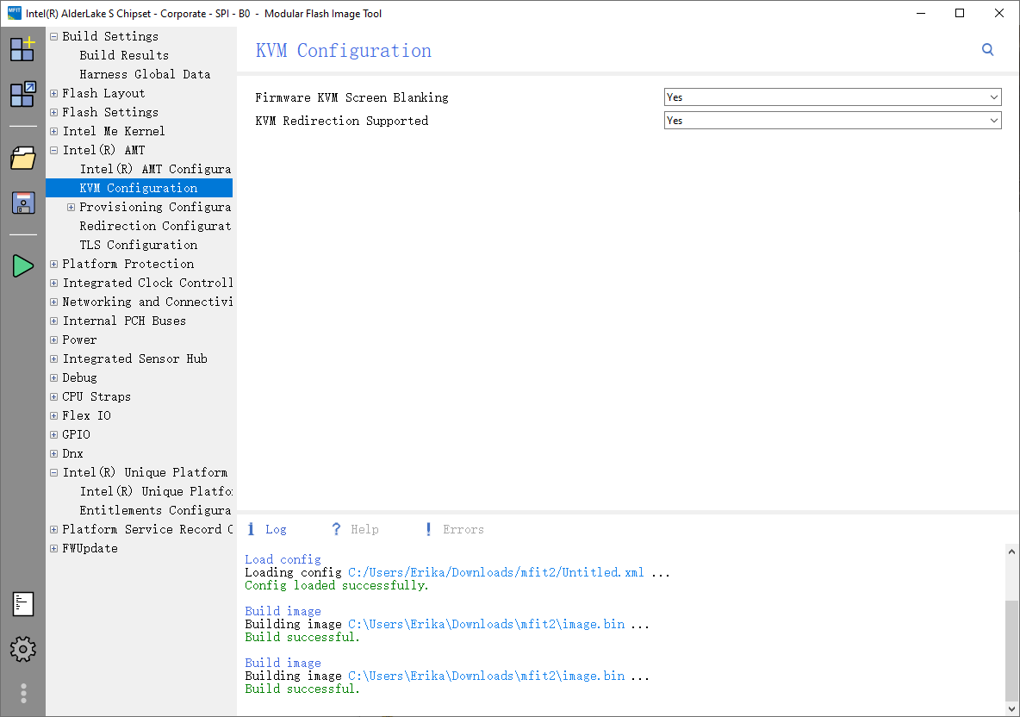The image size is (1020, 717).
Task: Open the build log notes icon near bottom sidebar
Action: pos(22,604)
